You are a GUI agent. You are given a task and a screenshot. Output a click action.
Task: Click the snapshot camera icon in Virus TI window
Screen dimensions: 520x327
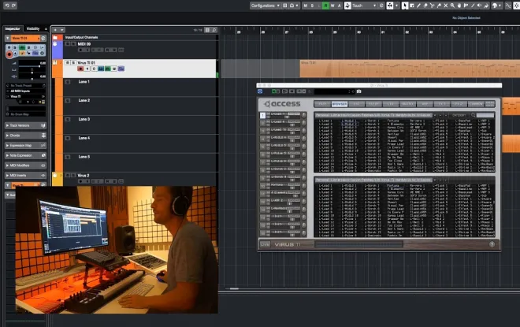(x=358, y=91)
